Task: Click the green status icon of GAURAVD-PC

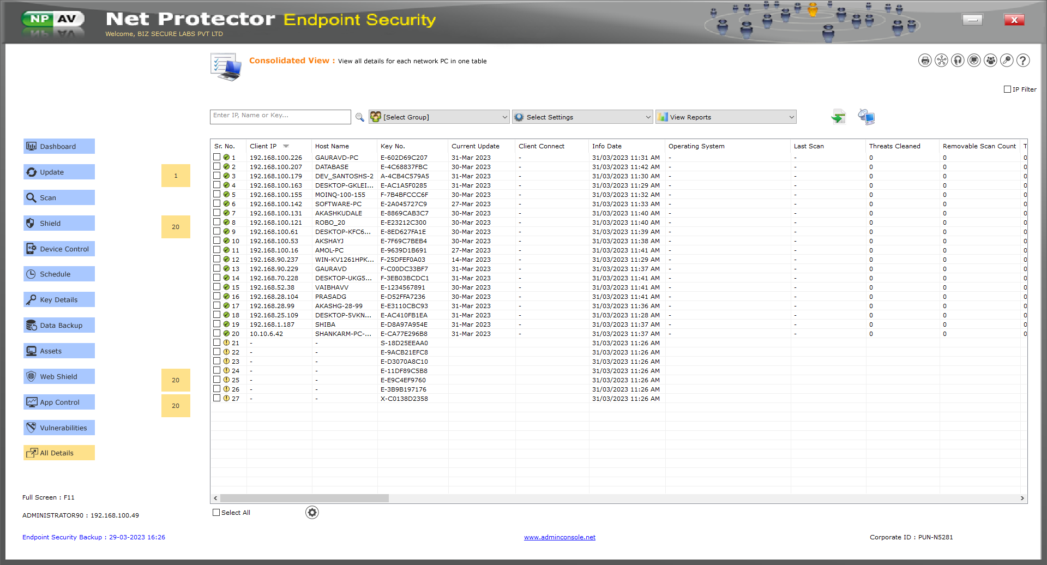Action: (x=226, y=158)
